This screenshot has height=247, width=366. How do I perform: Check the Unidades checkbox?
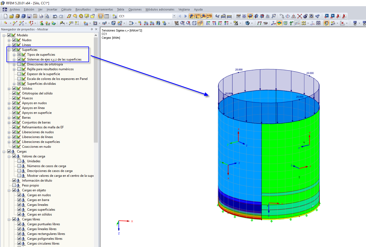[19, 161]
